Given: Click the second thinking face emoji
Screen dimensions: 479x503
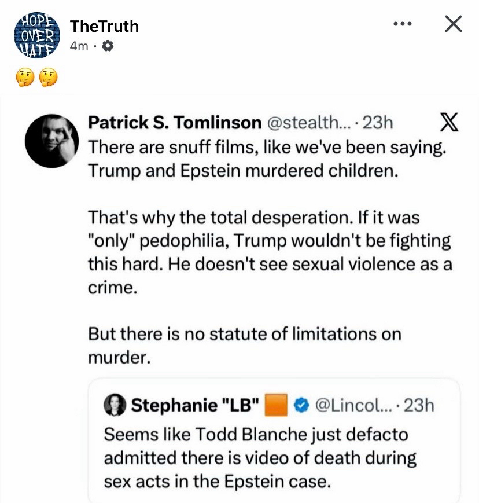Looking at the screenshot, I should click(49, 77).
